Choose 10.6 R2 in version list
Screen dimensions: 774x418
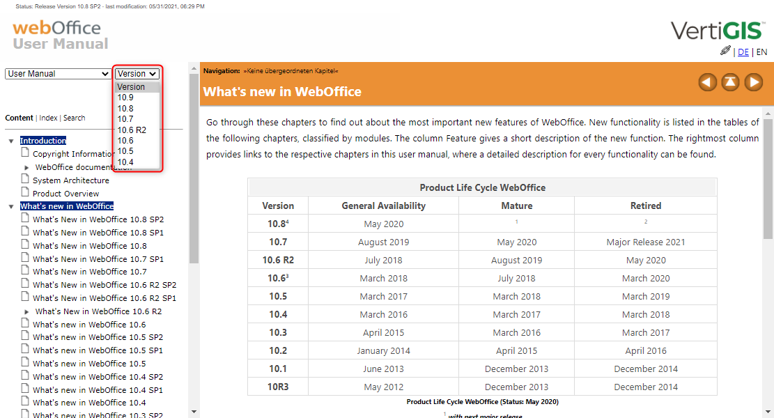[x=137, y=130]
